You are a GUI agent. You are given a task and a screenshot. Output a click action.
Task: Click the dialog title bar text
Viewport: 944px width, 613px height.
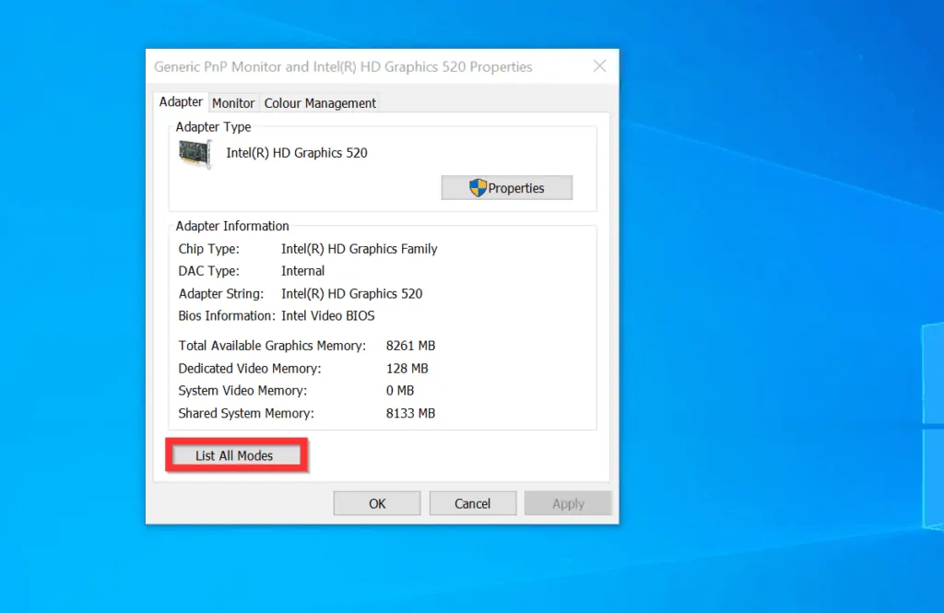[342, 66]
